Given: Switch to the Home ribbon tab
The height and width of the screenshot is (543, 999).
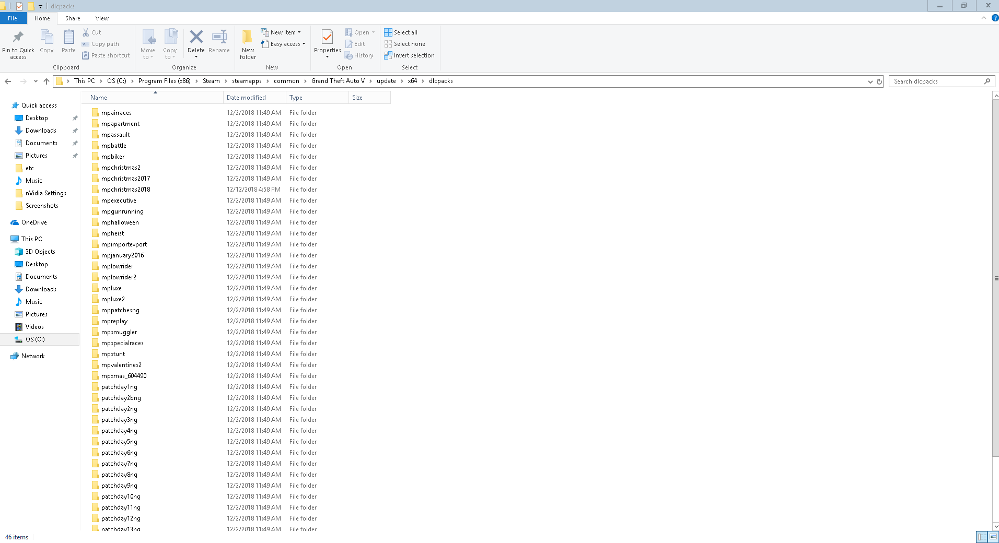Looking at the screenshot, I should (x=42, y=18).
